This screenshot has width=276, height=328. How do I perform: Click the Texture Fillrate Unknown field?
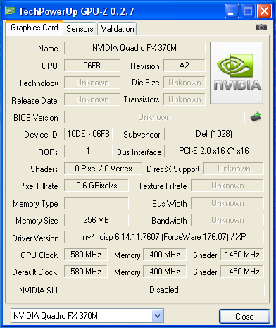click(x=227, y=186)
